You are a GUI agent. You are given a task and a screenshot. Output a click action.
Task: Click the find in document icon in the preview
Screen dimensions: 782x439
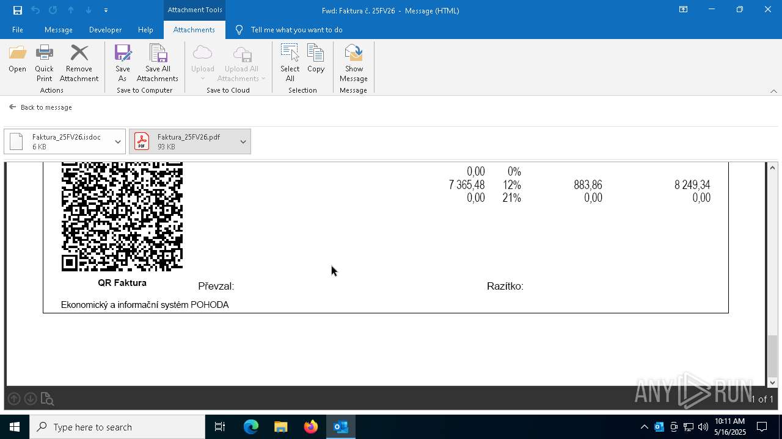pos(47,399)
